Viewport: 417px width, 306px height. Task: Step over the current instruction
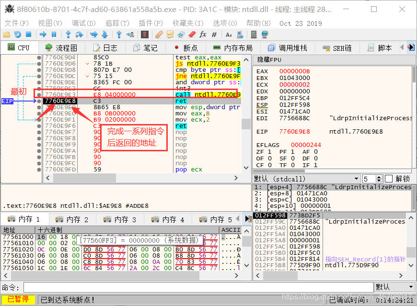pyautogui.click(x=79, y=34)
